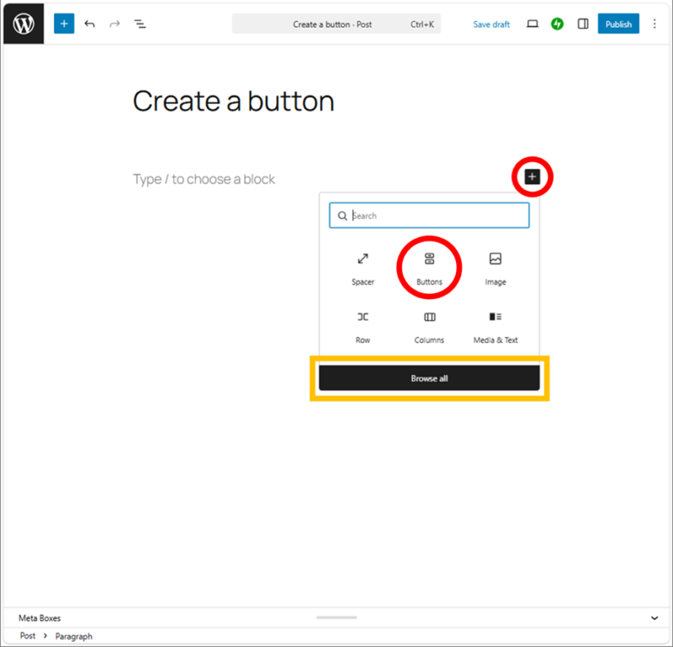Click the search magnifier icon
The image size is (673, 647).
pyautogui.click(x=342, y=216)
